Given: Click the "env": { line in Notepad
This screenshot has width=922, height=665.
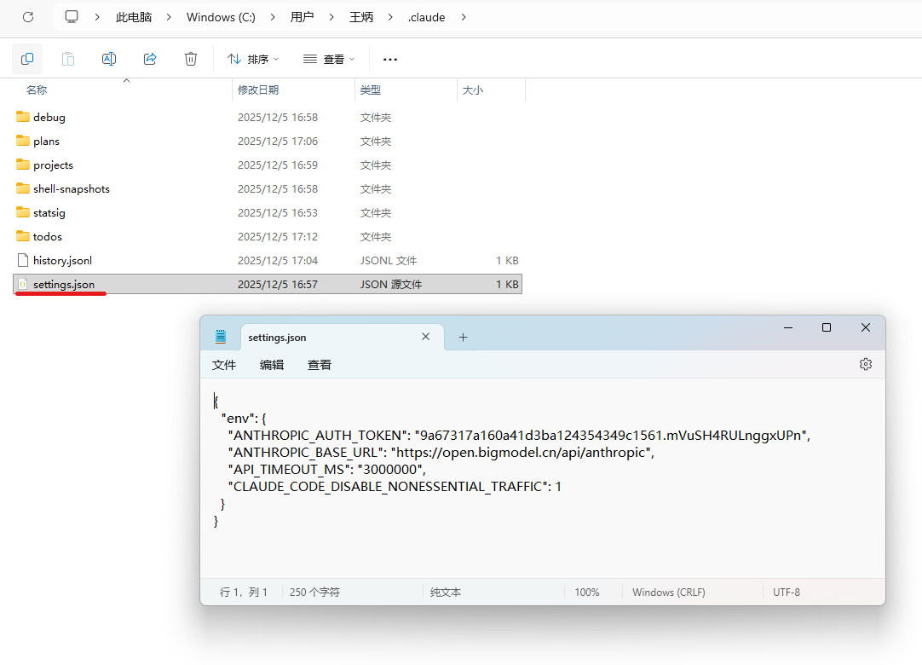Looking at the screenshot, I should (244, 418).
